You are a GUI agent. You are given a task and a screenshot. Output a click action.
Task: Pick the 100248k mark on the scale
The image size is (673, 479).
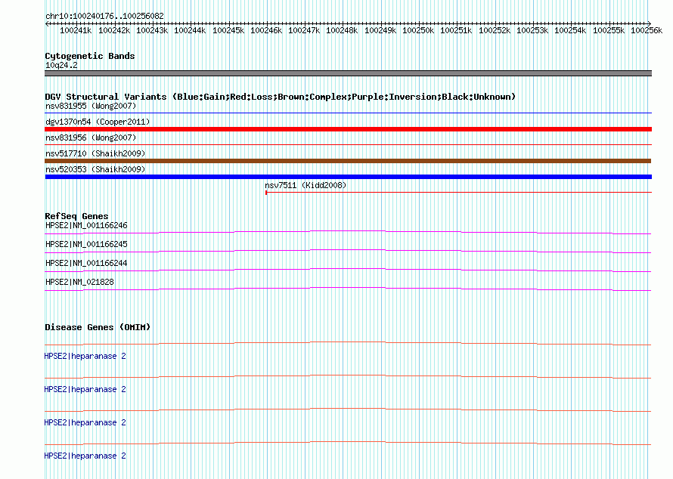click(342, 30)
